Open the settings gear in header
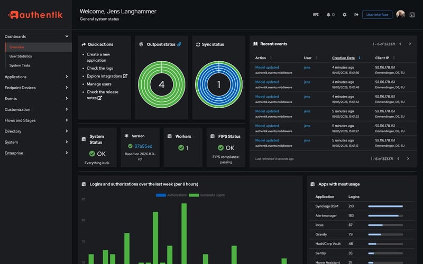423x264 pixels. click(x=345, y=15)
